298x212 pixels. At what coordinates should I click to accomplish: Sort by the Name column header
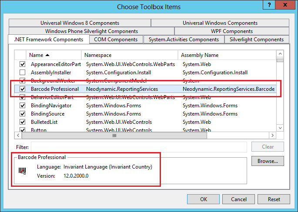pyautogui.click(x=54, y=55)
